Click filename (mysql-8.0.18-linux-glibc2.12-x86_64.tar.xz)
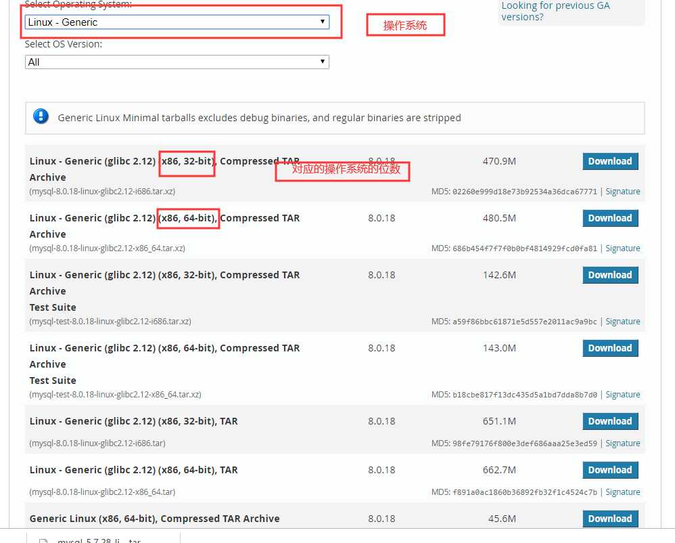Viewport: 675px width, 543px height. click(107, 248)
